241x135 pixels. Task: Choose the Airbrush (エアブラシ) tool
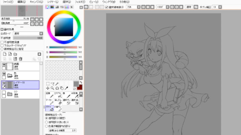(x=58, y=95)
